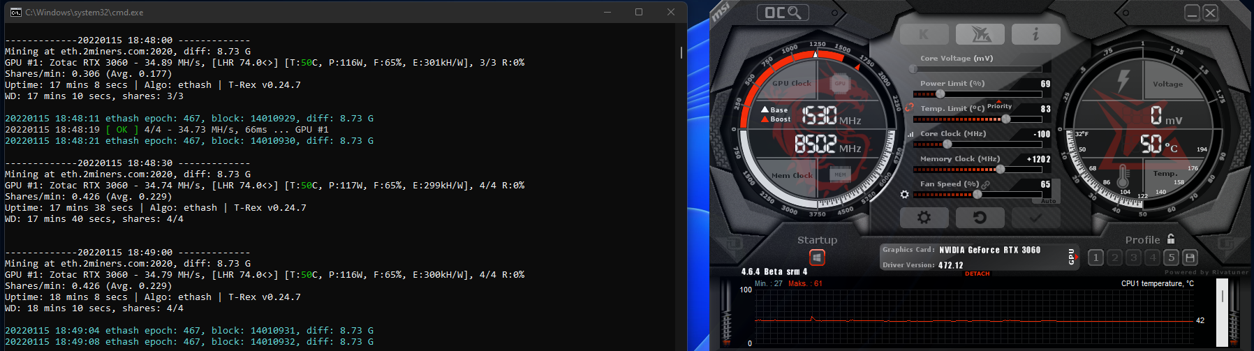
Task: Open the Core Clock curve editor icon
Action: pyautogui.click(x=910, y=134)
